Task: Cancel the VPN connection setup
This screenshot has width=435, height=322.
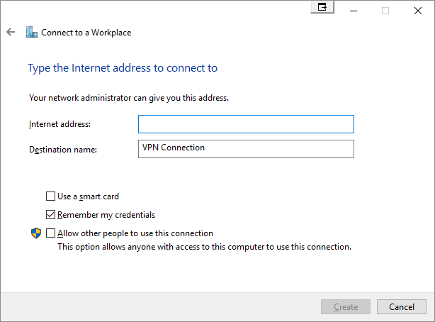Action: point(402,306)
